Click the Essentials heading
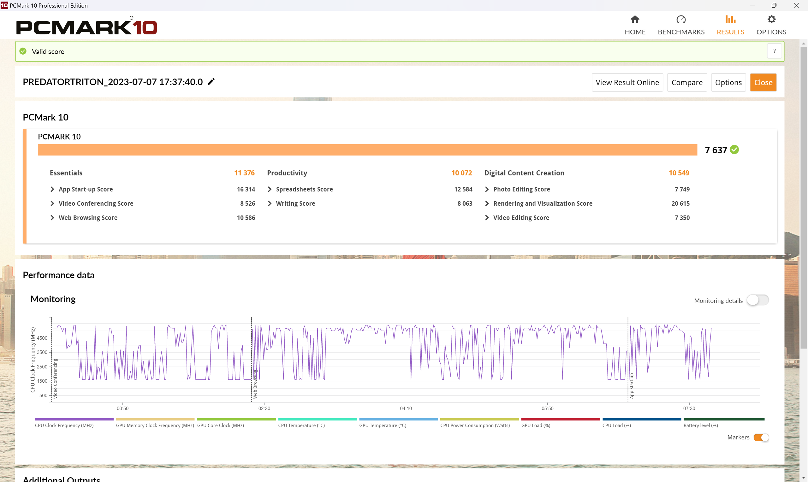This screenshot has width=808, height=482. (x=66, y=173)
